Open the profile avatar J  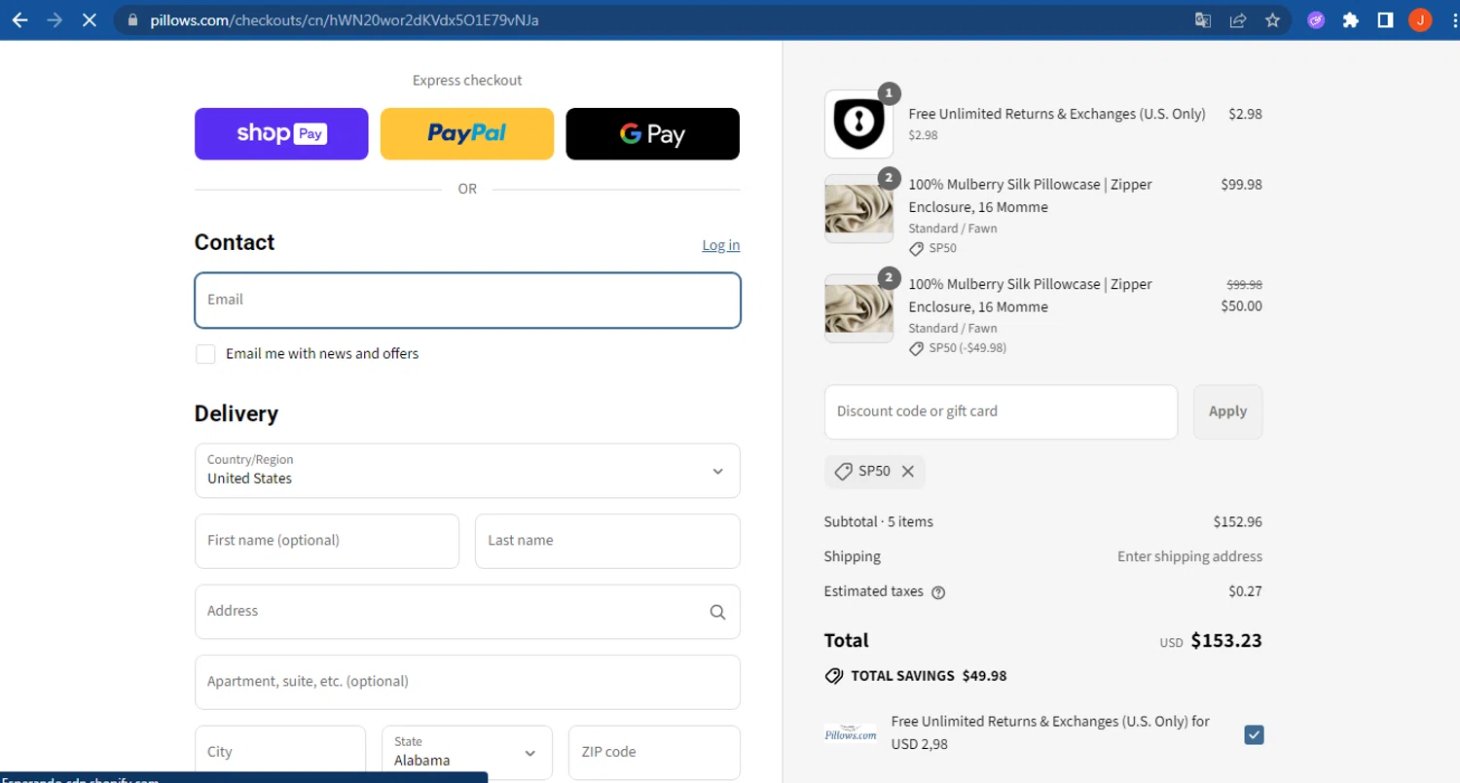point(1420,19)
